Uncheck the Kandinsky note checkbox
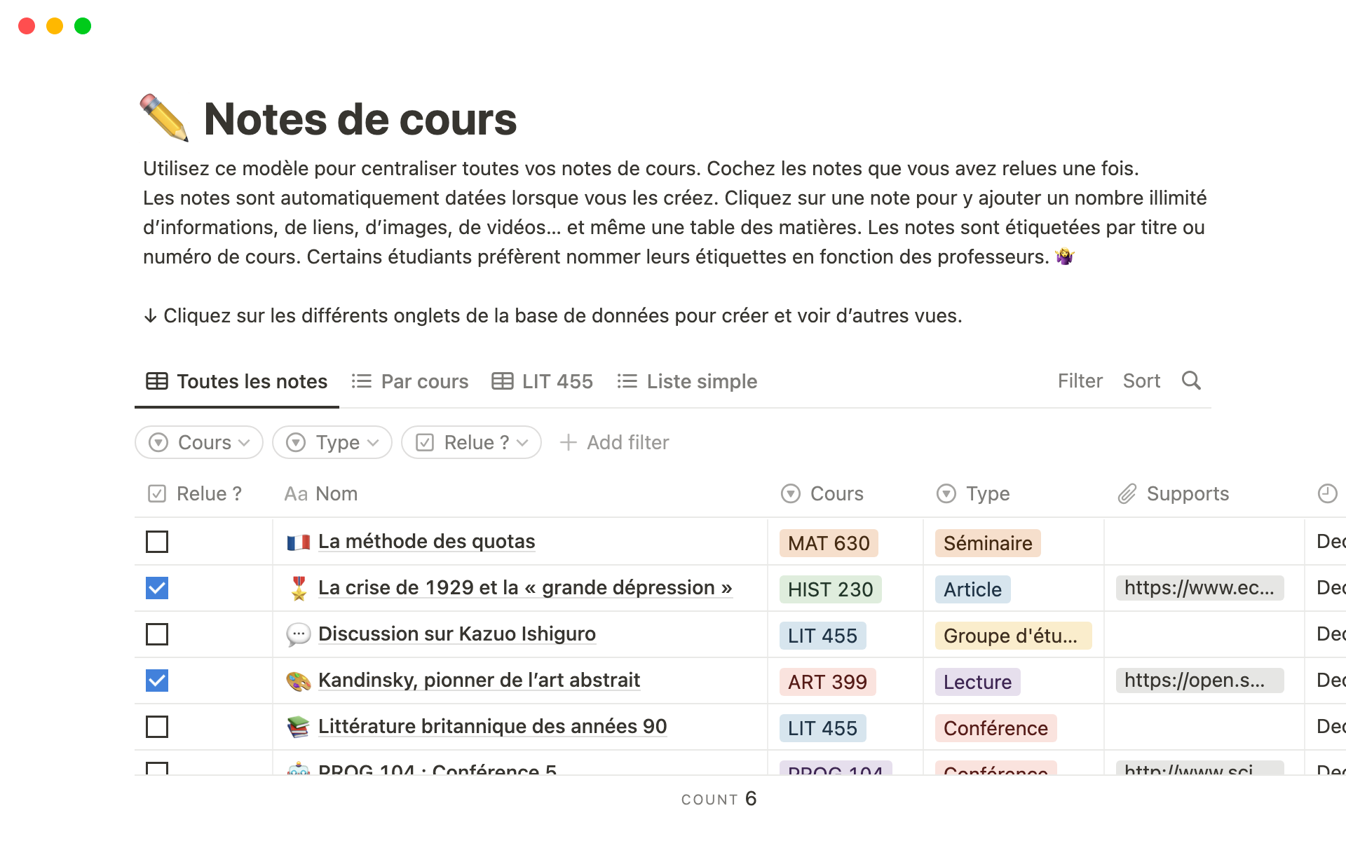Screen dimensions: 1346x841 tap(157, 681)
